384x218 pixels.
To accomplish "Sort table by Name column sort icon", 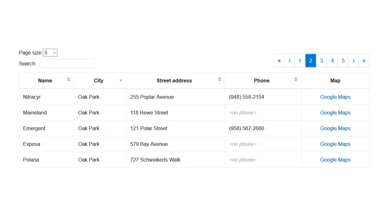I will click(68, 80).
